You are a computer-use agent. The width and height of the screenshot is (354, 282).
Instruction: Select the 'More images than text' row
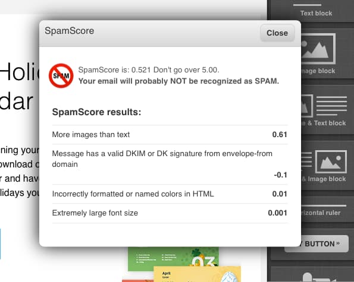(x=170, y=134)
